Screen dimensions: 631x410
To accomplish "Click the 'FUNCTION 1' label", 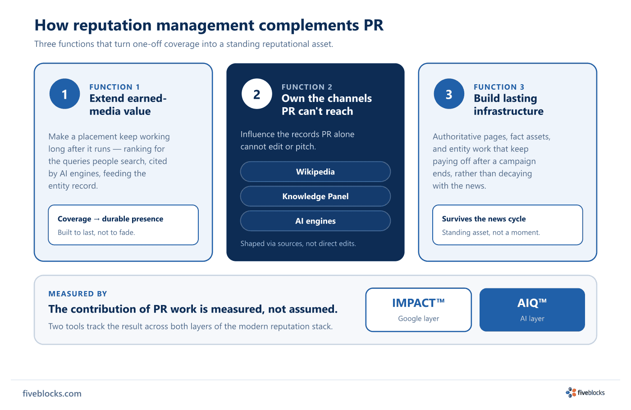I will 114,87.
